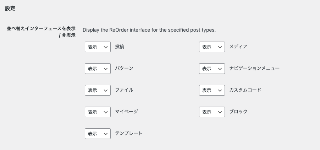
Task: Click the マイページ post type label
Action: click(x=126, y=112)
